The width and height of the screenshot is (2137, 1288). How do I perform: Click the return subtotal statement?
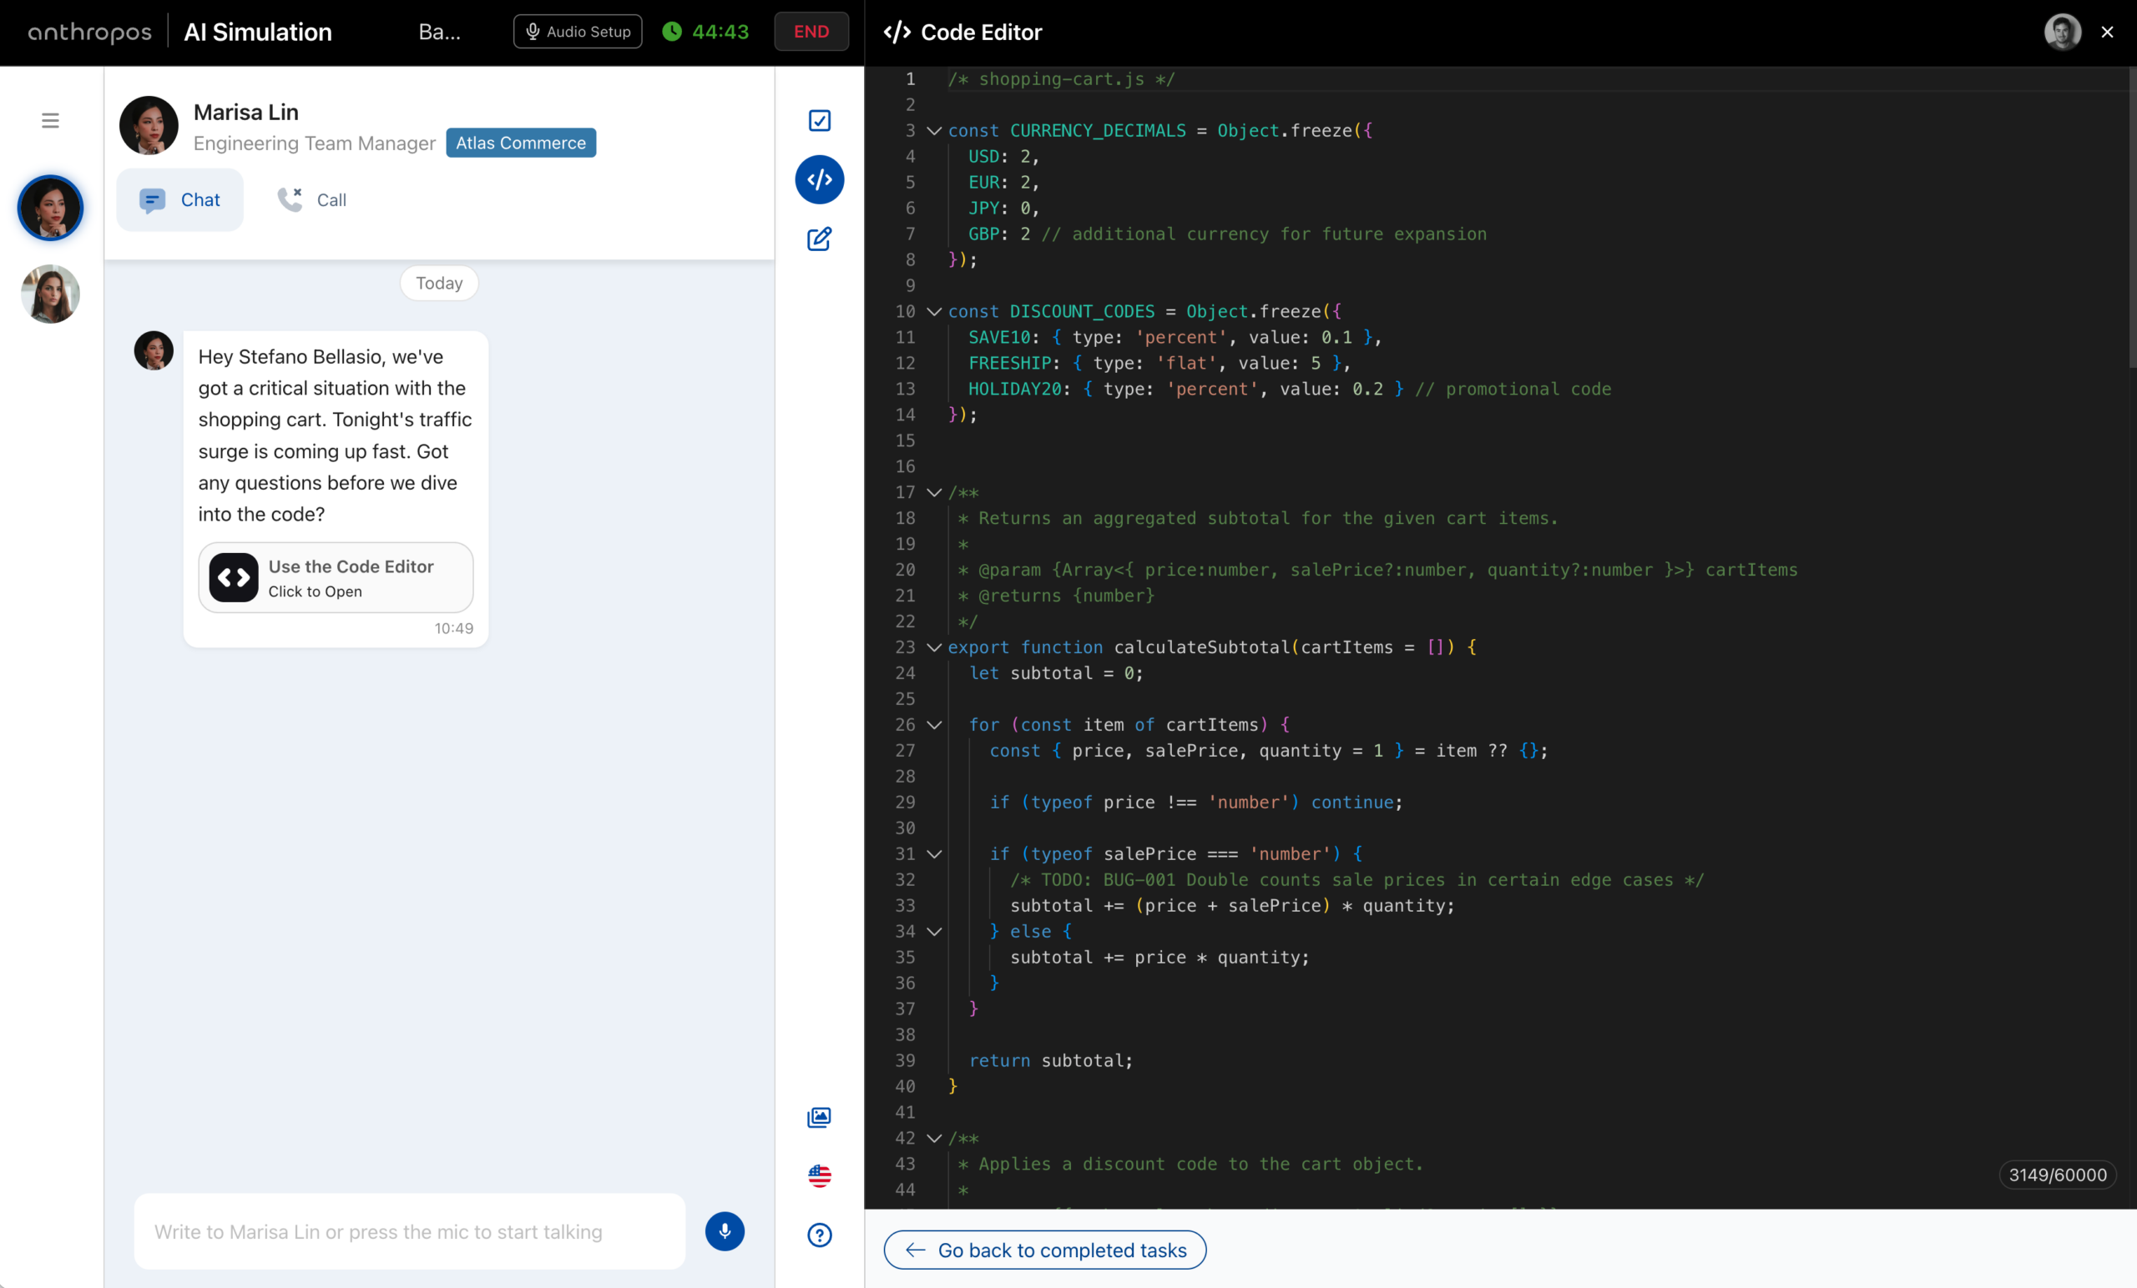tap(1050, 1061)
